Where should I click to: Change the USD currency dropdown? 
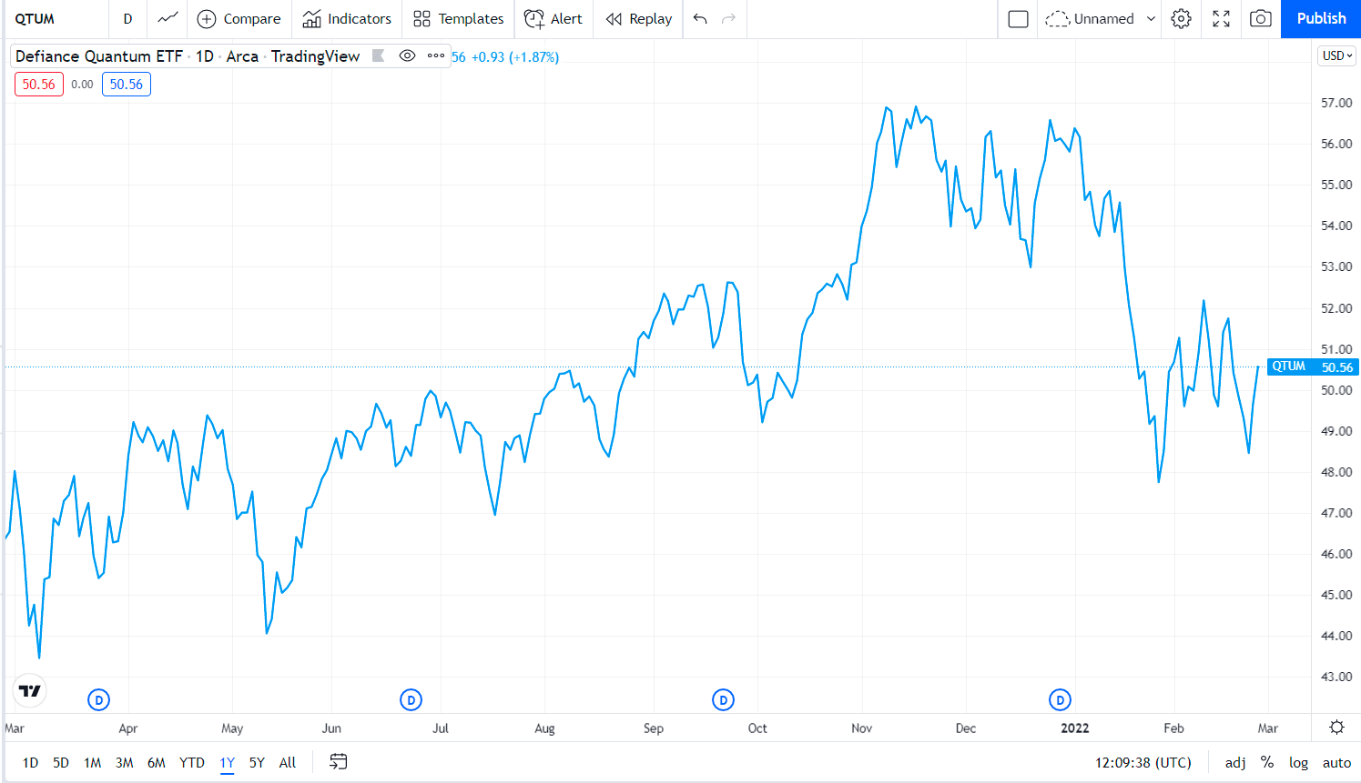pos(1337,55)
